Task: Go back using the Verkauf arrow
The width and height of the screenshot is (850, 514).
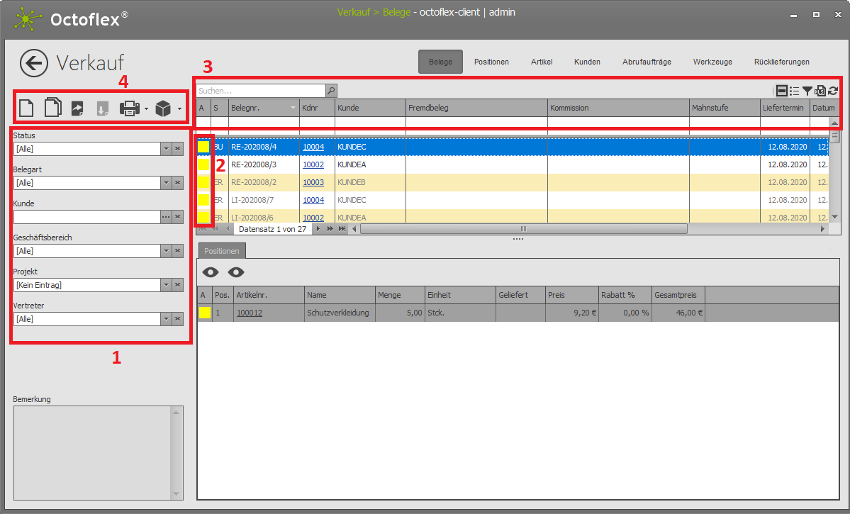Action: (x=33, y=63)
